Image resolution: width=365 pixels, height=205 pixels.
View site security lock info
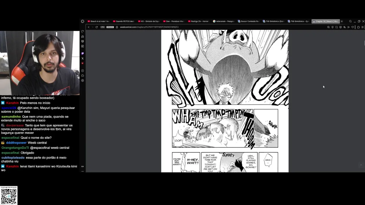point(117,27)
